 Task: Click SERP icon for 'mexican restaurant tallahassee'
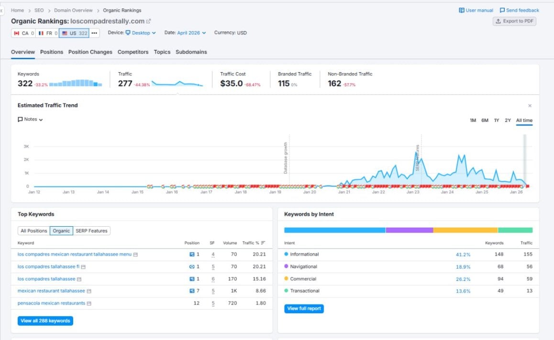(x=89, y=291)
